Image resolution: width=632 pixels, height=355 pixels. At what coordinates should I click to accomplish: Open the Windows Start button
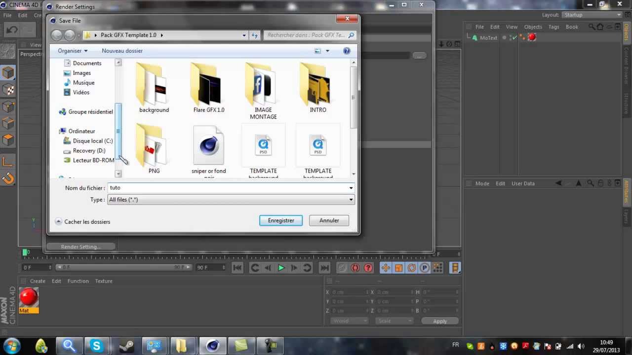pyautogui.click(x=12, y=346)
